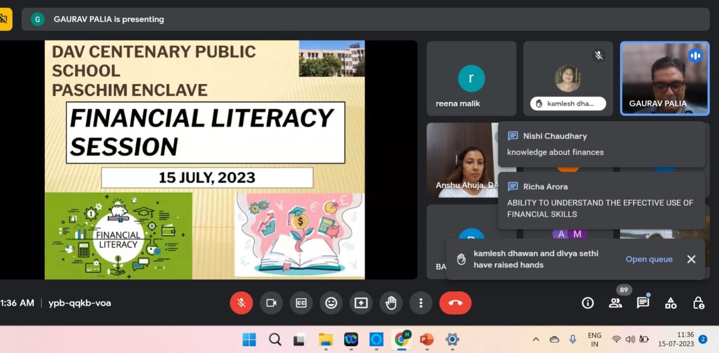Image resolution: width=719 pixels, height=353 pixels.
Task: Switch to Google Chrome on the taskbar
Action: point(402,340)
